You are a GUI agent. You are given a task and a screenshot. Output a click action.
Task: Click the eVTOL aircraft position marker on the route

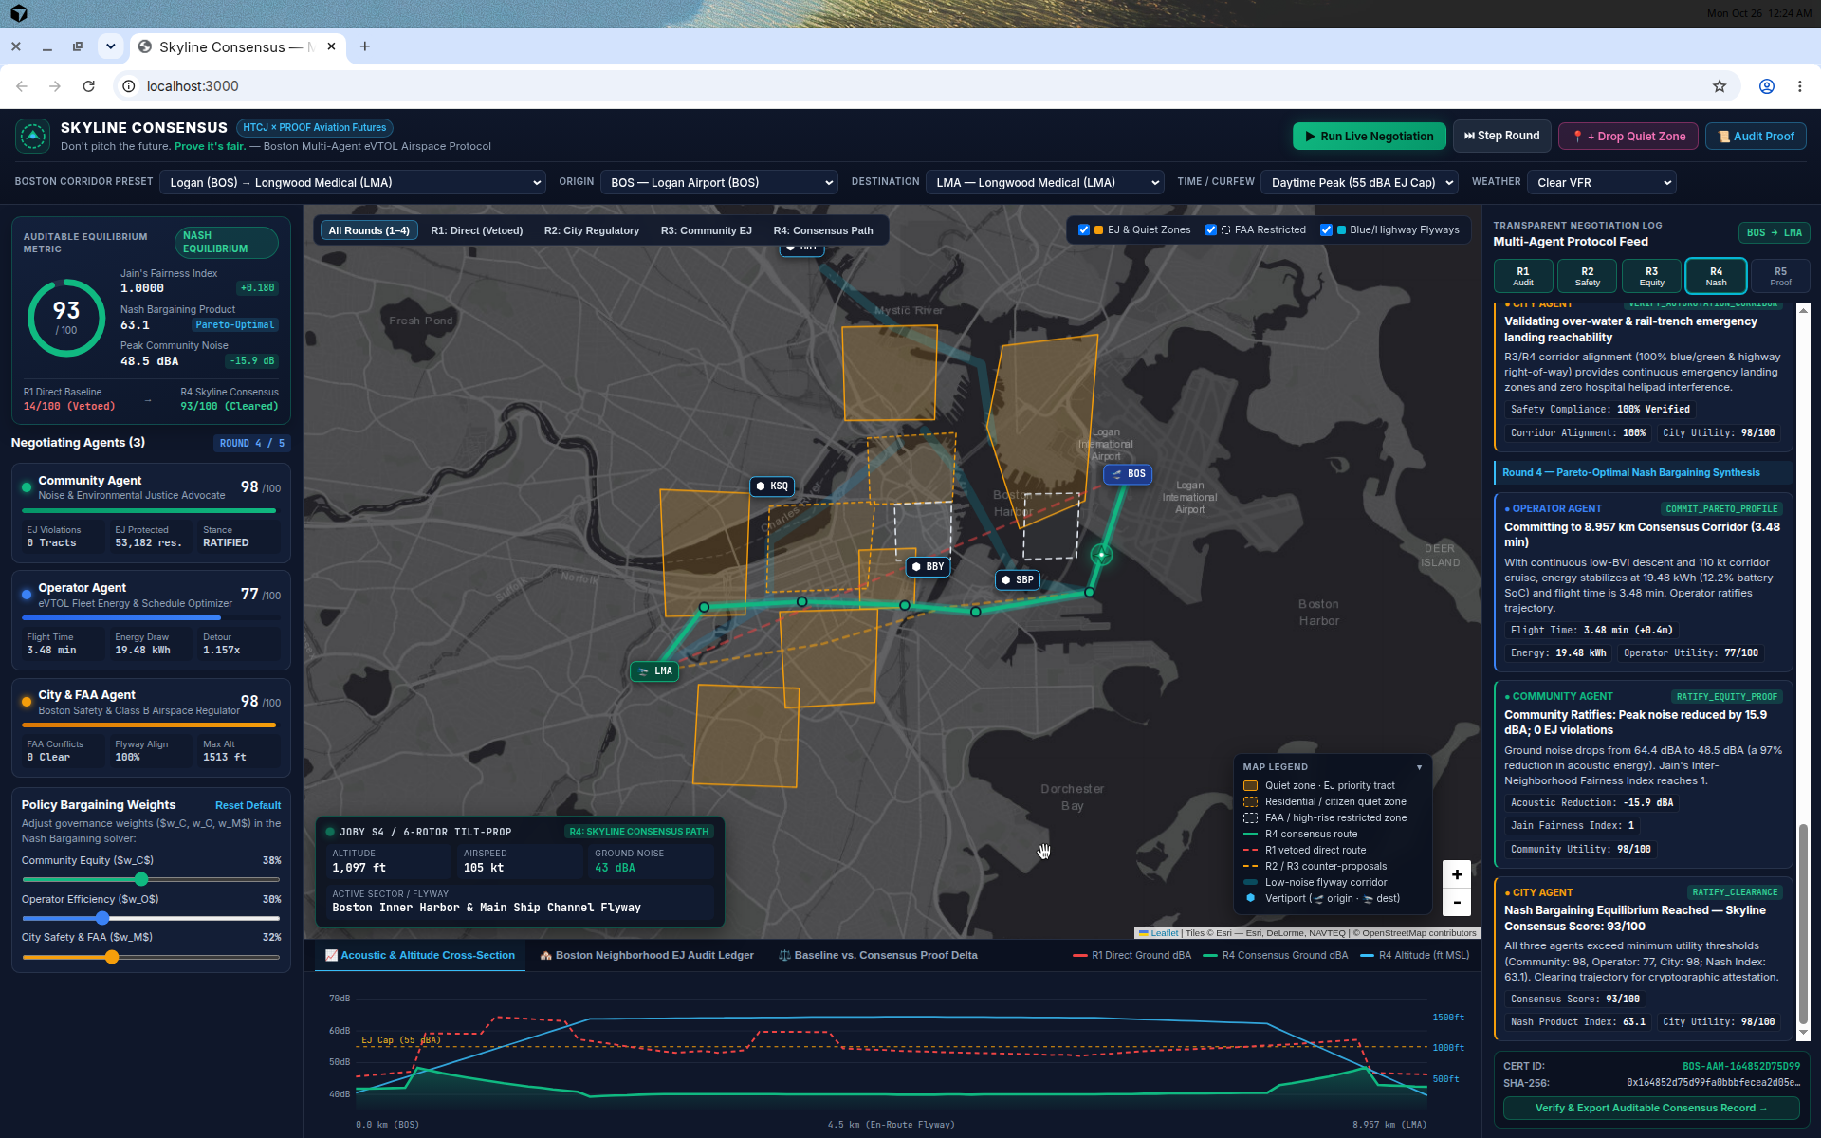pyautogui.click(x=1101, y=555)
